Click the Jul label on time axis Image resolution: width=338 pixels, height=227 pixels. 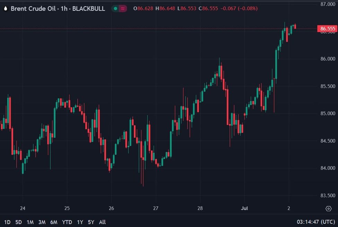tap(244, 208)
